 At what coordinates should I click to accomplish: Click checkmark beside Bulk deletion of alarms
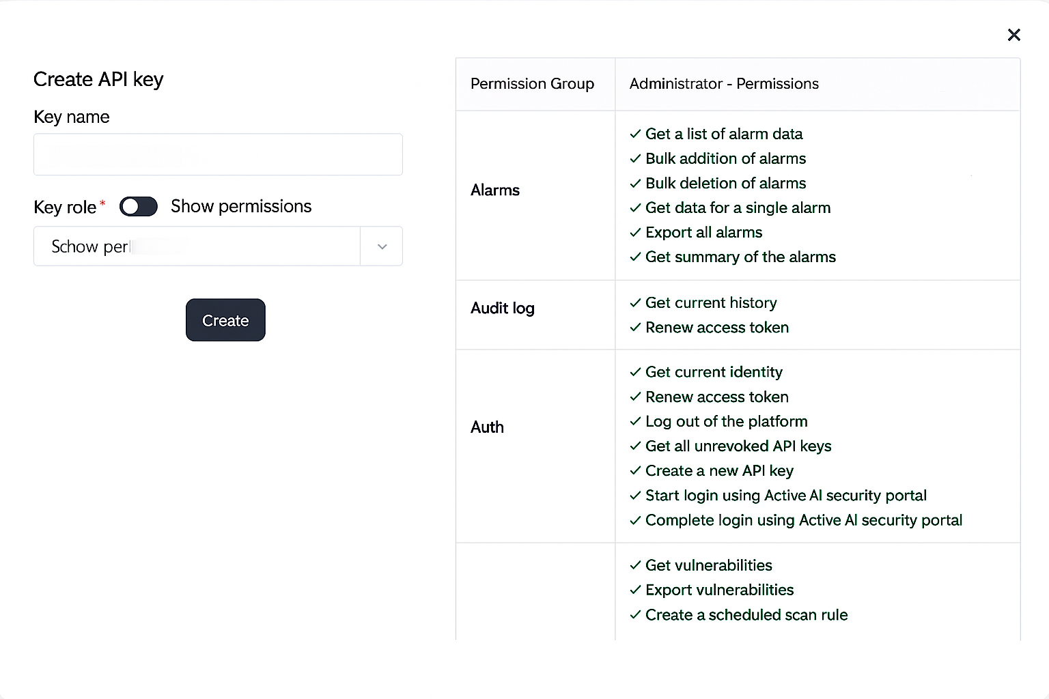(635, 183)
